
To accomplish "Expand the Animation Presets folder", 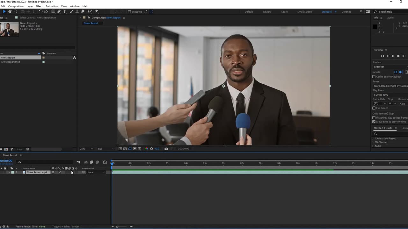I will (x=373, y=138).
